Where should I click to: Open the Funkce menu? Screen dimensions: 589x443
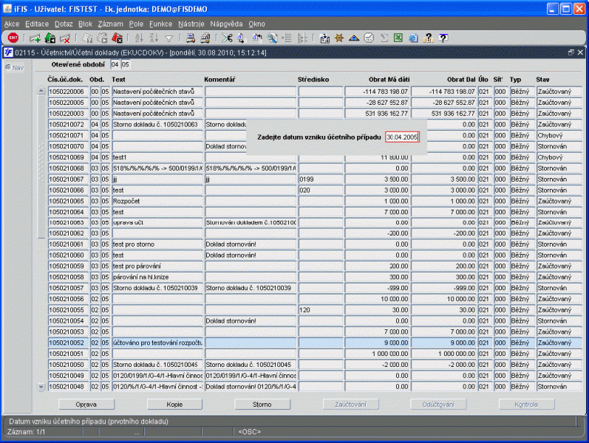coord(160,24)
